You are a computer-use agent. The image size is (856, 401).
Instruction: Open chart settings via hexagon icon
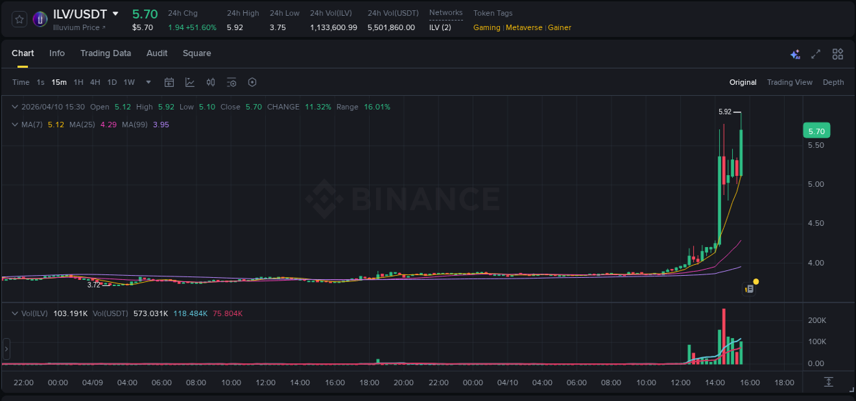tap(252, 82)
